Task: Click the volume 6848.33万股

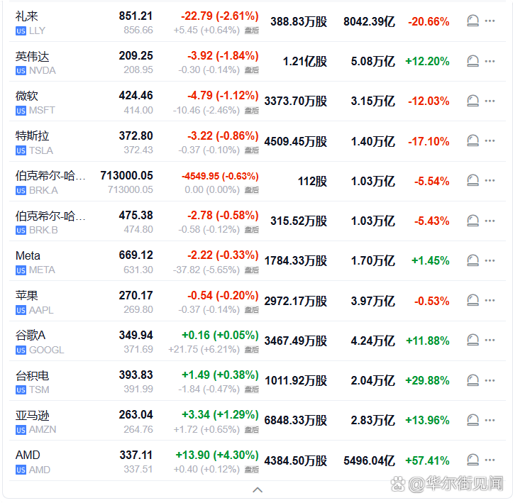Action: click(296, 421)
